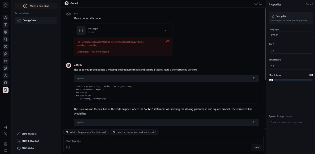Click the 'Please debug this code' message text

tap(87, 18)
